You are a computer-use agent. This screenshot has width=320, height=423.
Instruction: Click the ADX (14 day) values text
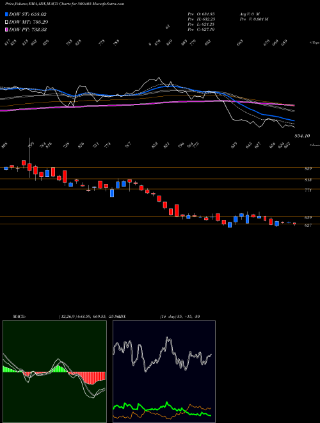pos(180,316)
